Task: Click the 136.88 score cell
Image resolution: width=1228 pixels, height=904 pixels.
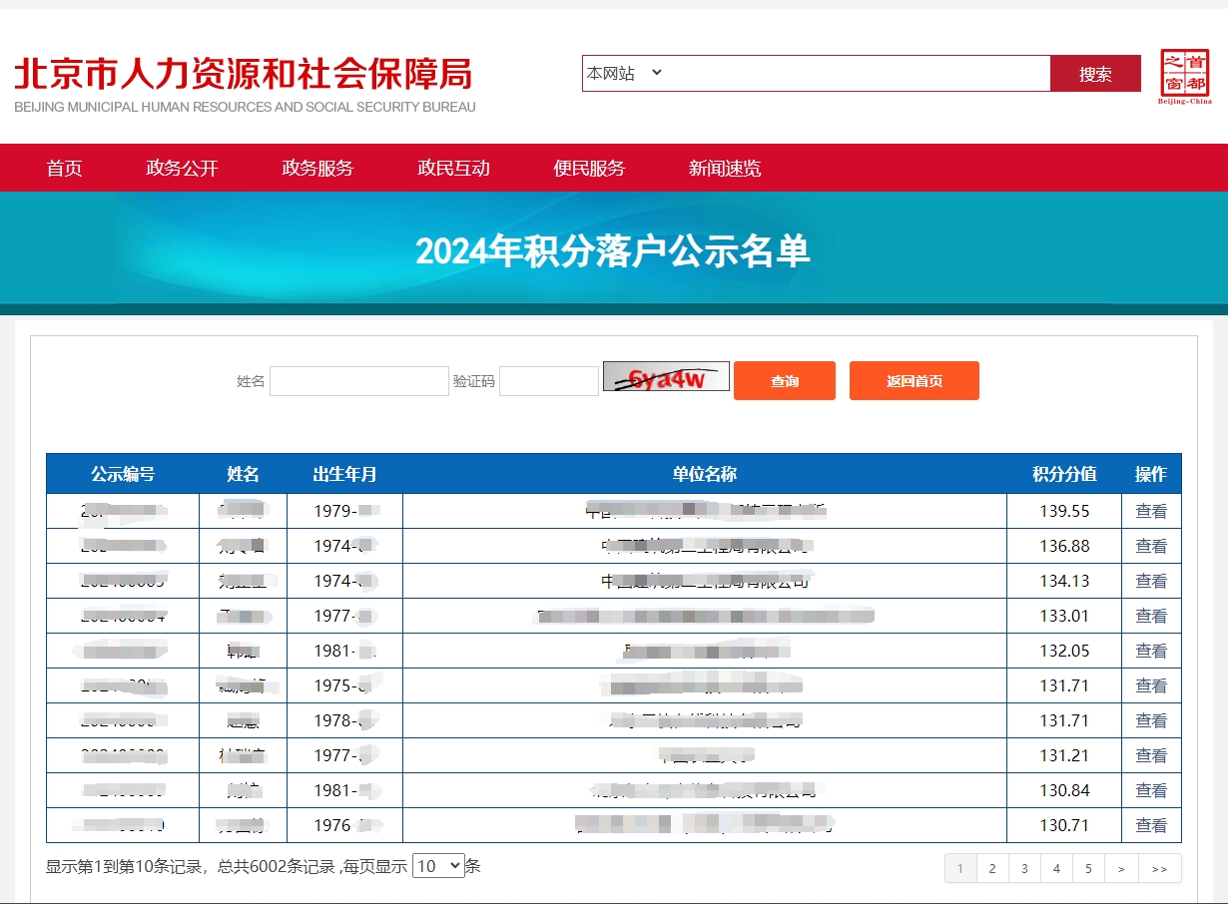Action: tap(1064, 546)
